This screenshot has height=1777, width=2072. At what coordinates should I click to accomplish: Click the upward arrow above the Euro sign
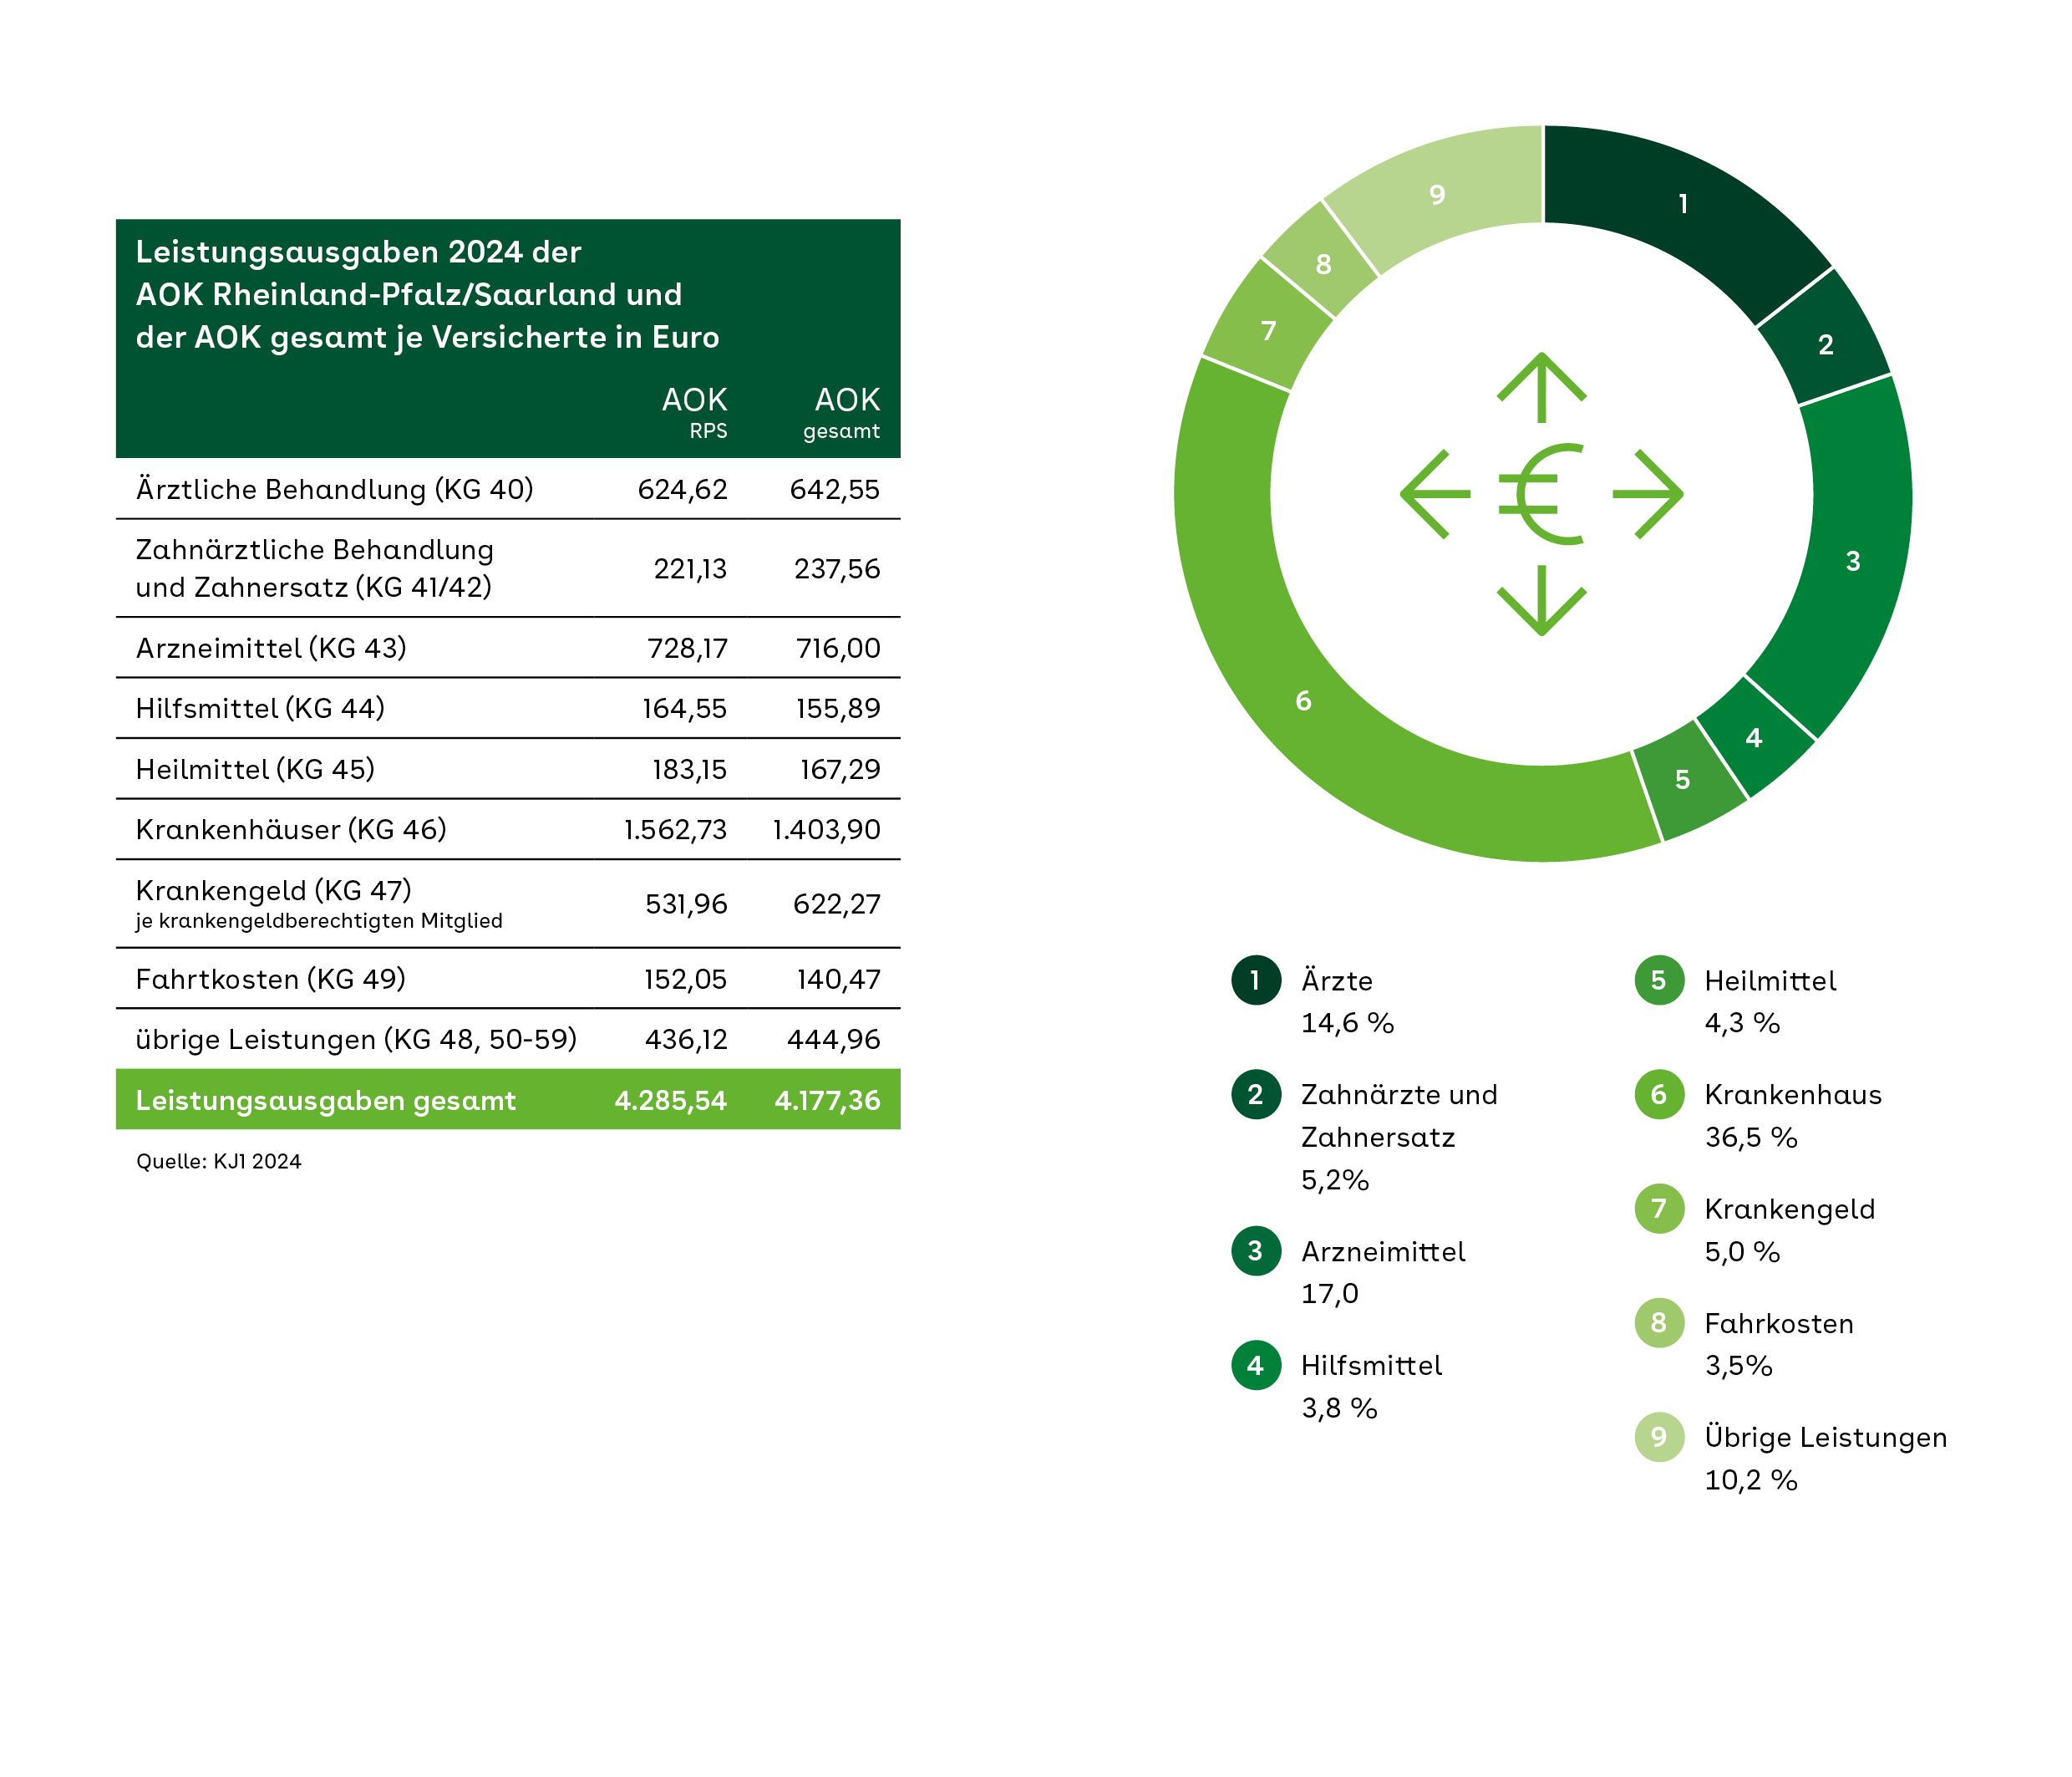(x=1541, y=387)
